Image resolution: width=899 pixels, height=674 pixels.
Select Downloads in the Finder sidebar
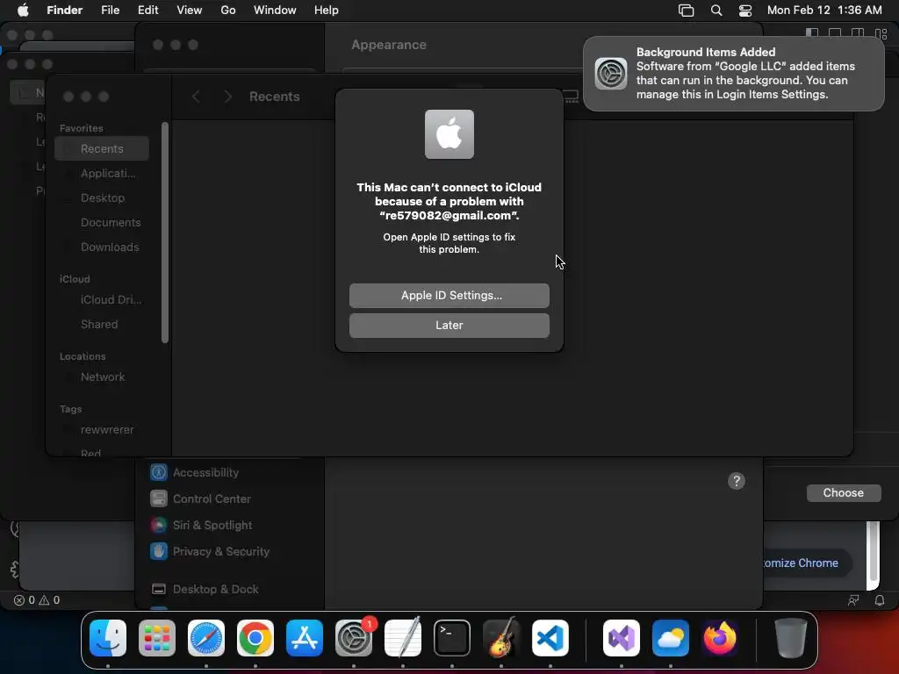coord(102,247)
